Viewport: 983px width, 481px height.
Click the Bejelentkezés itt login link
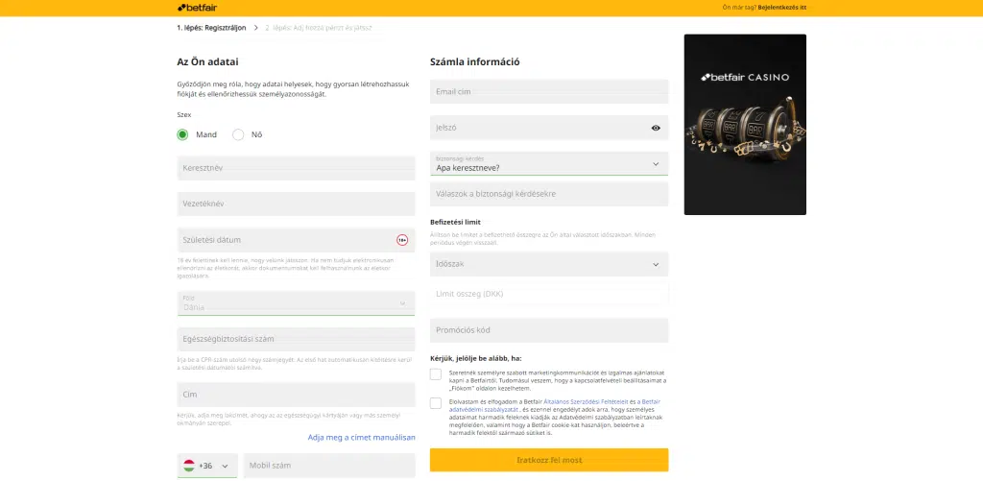click(781, 8)
